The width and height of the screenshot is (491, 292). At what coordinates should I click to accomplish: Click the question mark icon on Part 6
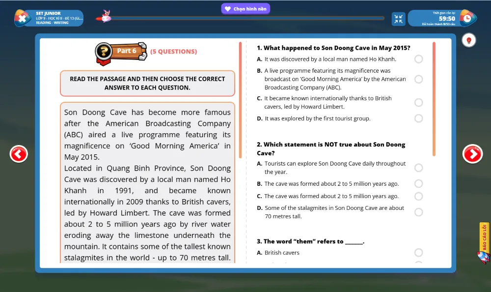104,51
